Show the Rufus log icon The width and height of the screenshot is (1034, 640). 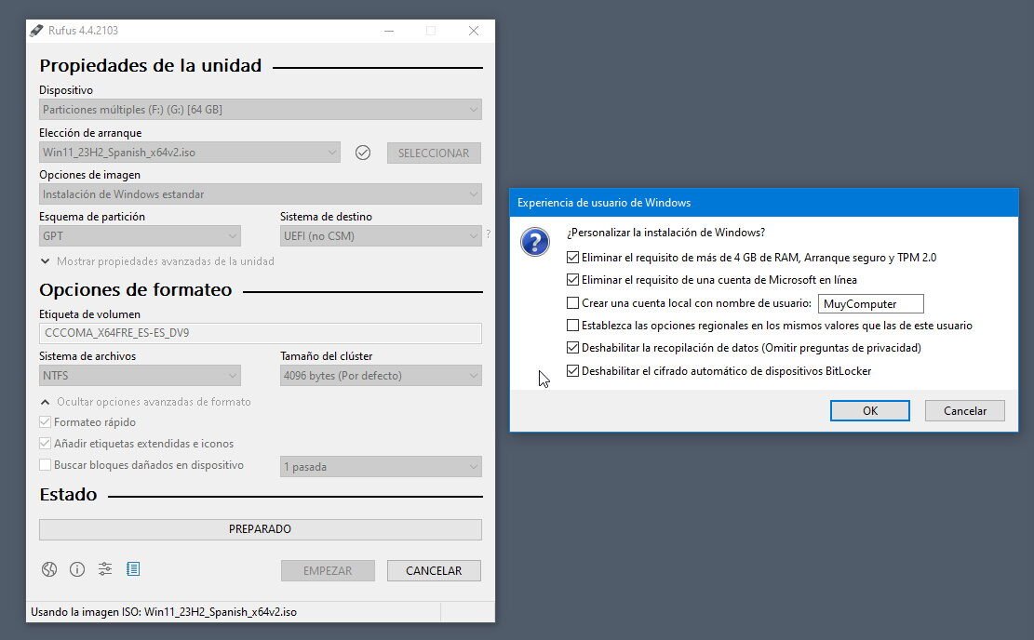[132, 568]
